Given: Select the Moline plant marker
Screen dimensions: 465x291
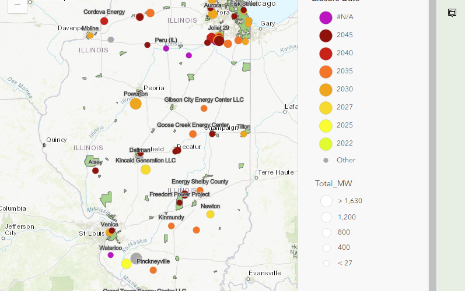Looking at the screenshot, I should (90, 36).
